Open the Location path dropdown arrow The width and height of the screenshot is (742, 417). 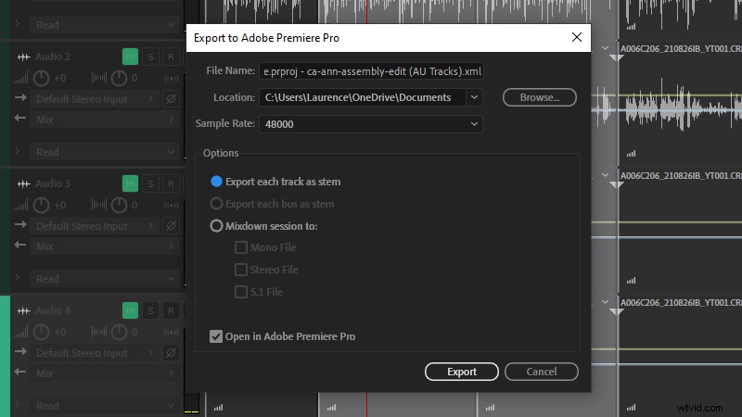point(474,97)
